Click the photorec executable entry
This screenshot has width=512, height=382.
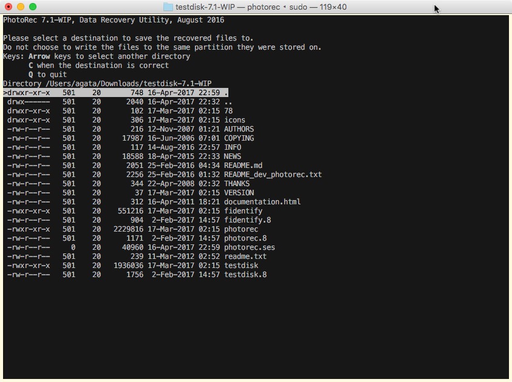(x=241, y=229)
